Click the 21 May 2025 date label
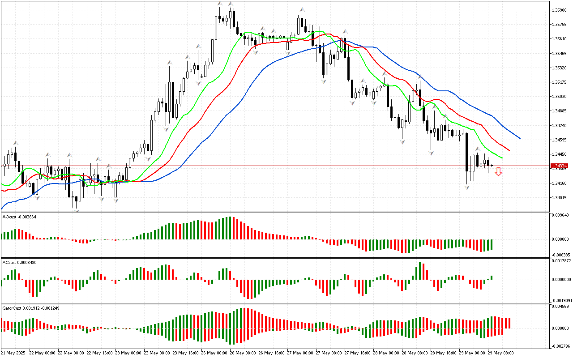 [x=13, y=353]
